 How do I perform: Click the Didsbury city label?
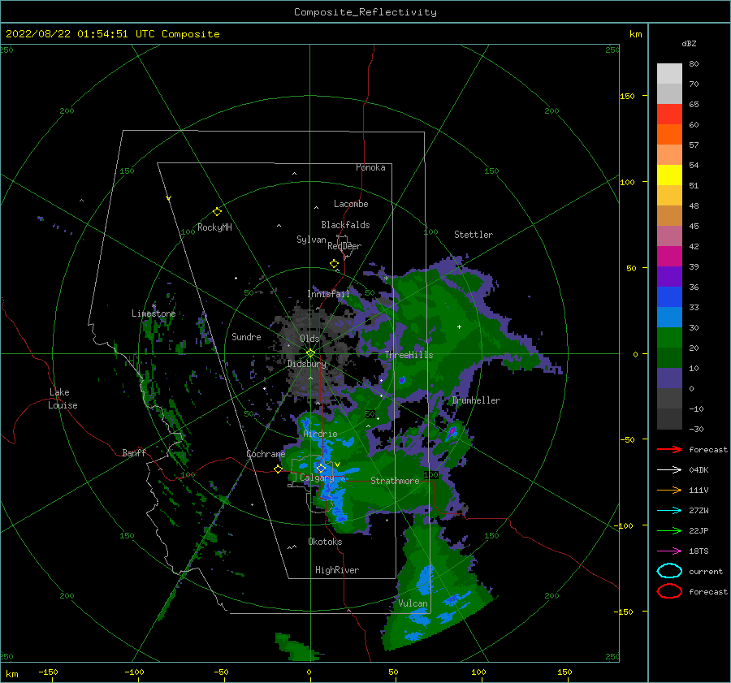click(x=306, y=364)
